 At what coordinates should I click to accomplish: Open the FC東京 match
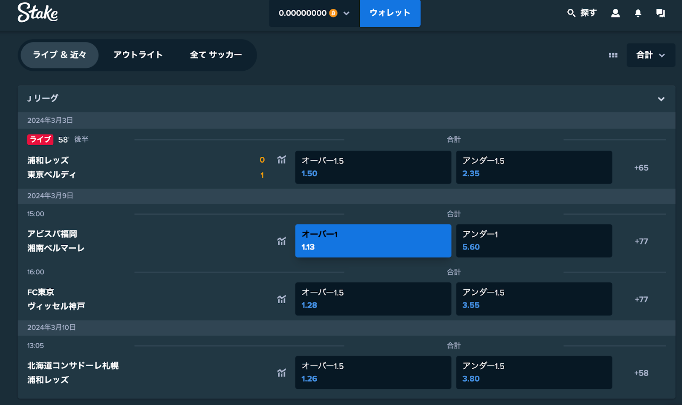pyautogui.click(x=40, y=292)
